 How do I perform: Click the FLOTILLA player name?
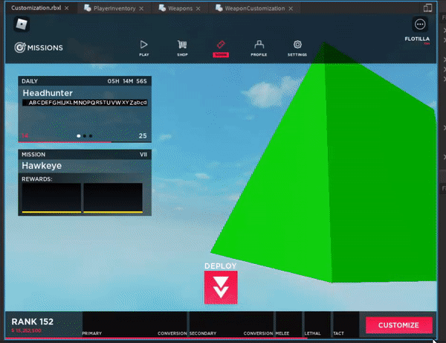point(417,39)
